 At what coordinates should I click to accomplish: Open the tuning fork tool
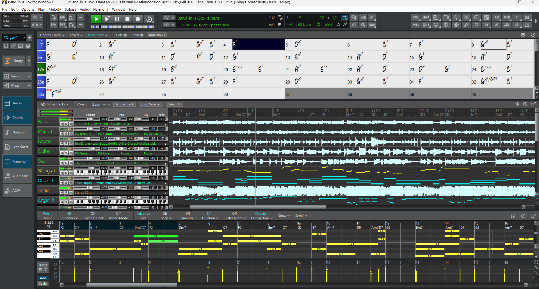[x=467, y=25]
